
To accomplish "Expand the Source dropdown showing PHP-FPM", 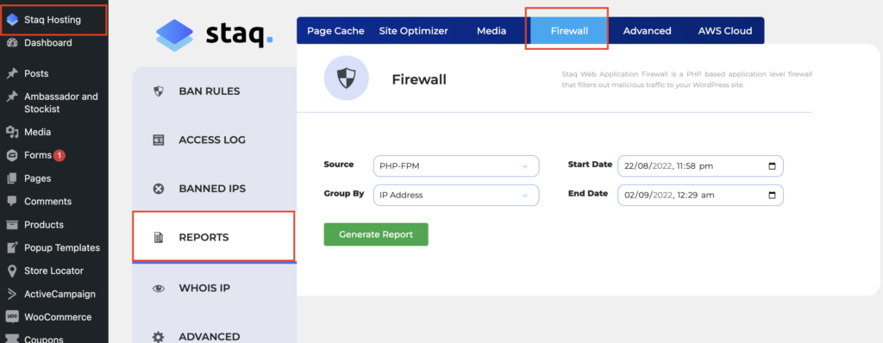I will pyautogui.click(x=456, y=166).
